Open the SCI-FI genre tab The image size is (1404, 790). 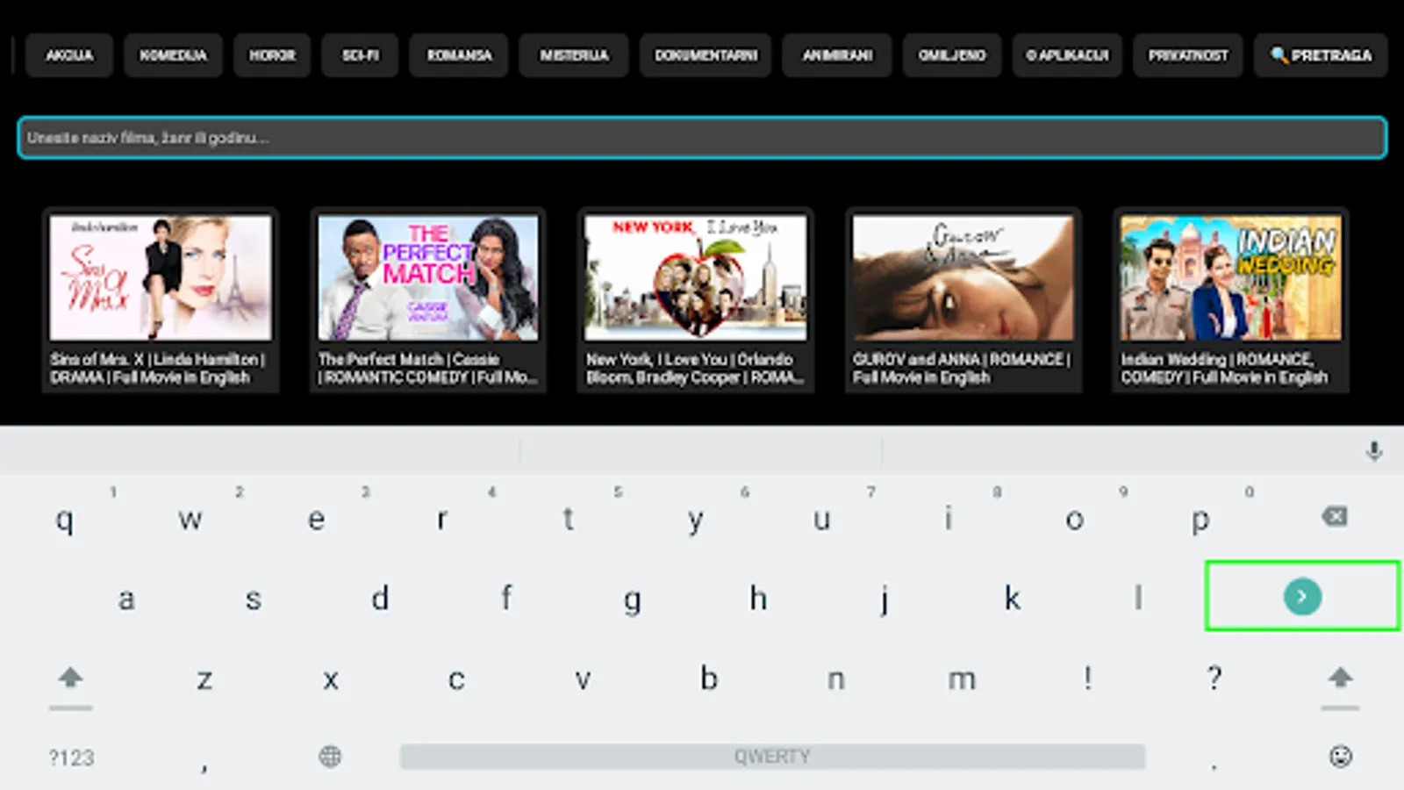tap(360, 55)
